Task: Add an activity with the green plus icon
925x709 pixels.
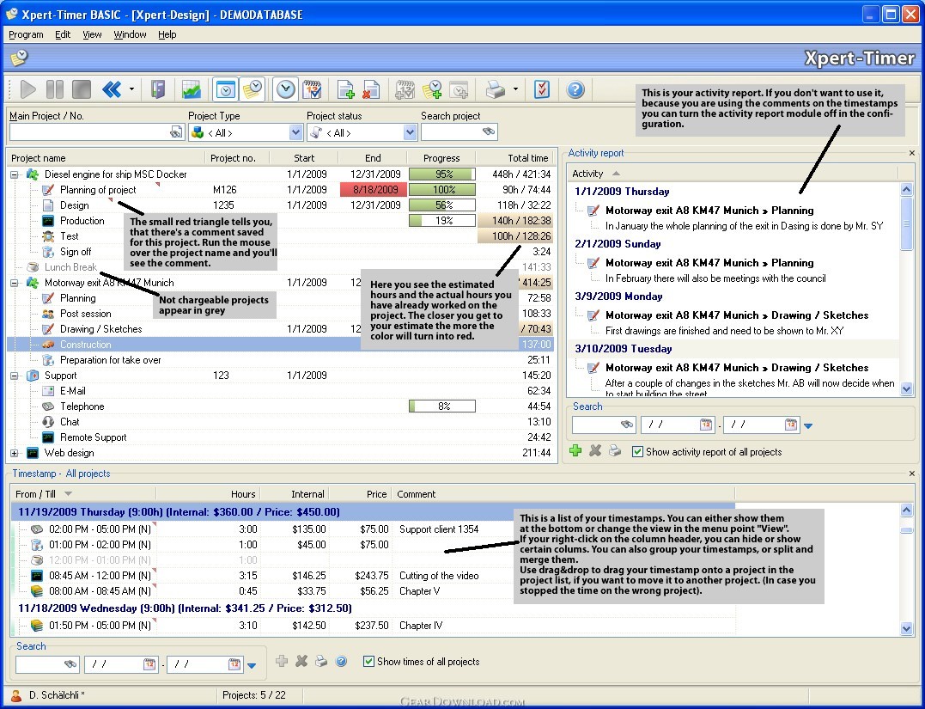Action: [x=575, y=451]
